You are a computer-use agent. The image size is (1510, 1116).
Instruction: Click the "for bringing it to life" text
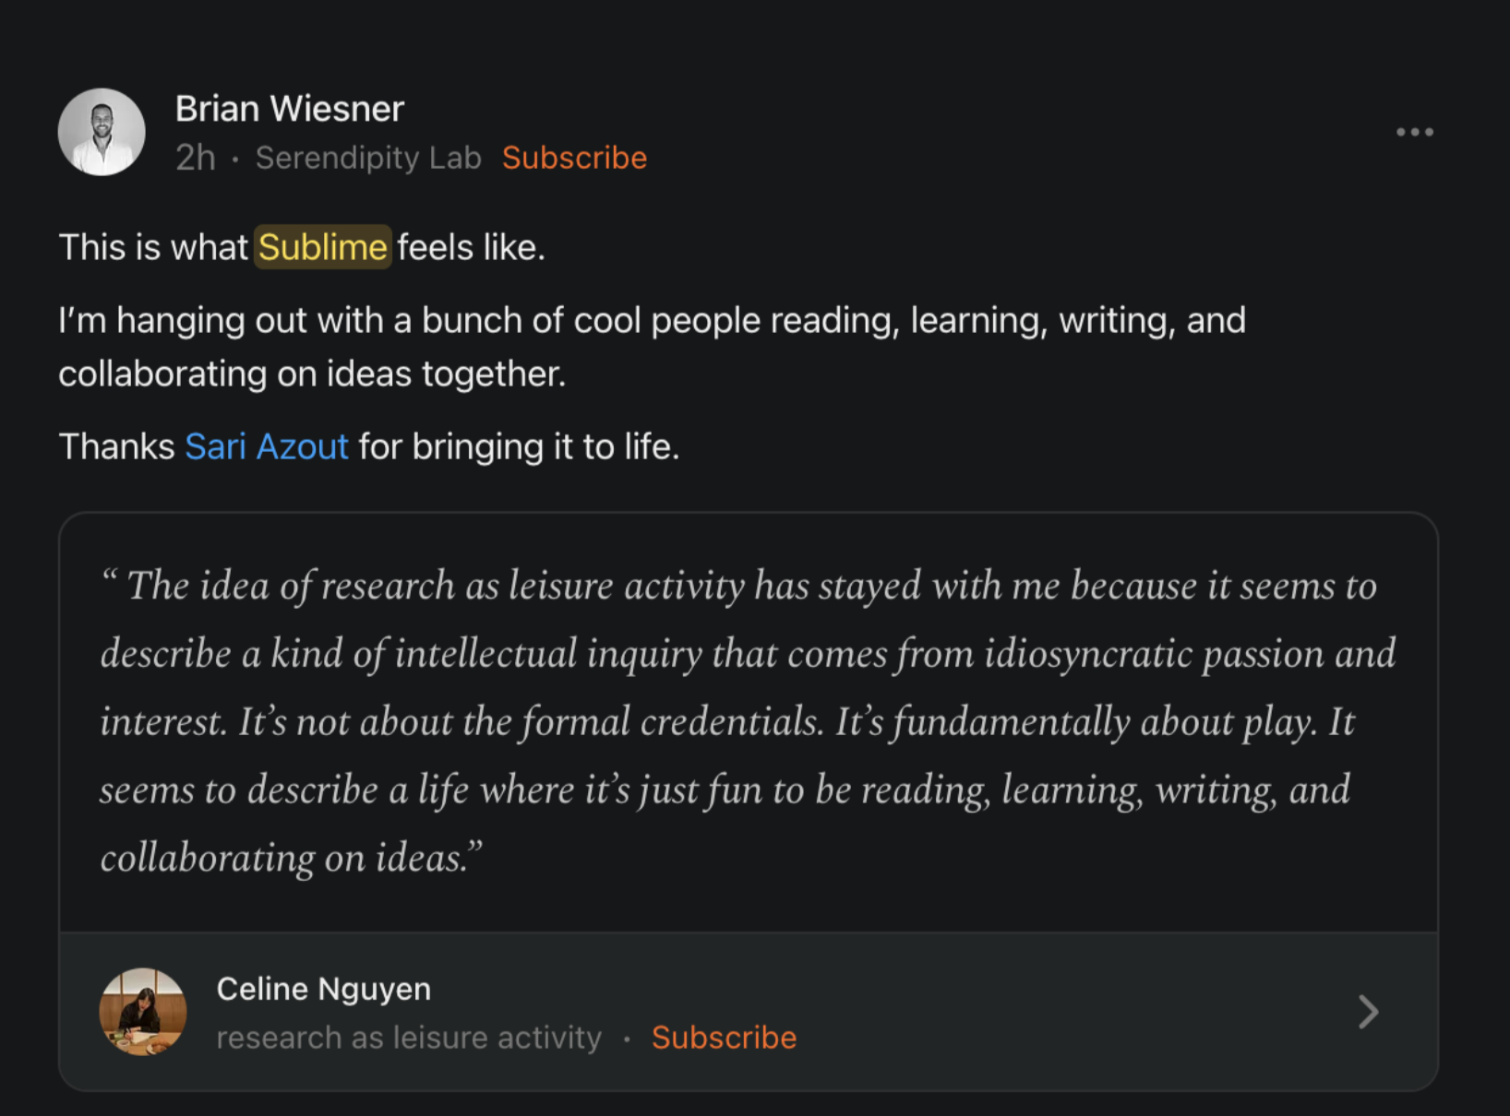click(519, 446)
